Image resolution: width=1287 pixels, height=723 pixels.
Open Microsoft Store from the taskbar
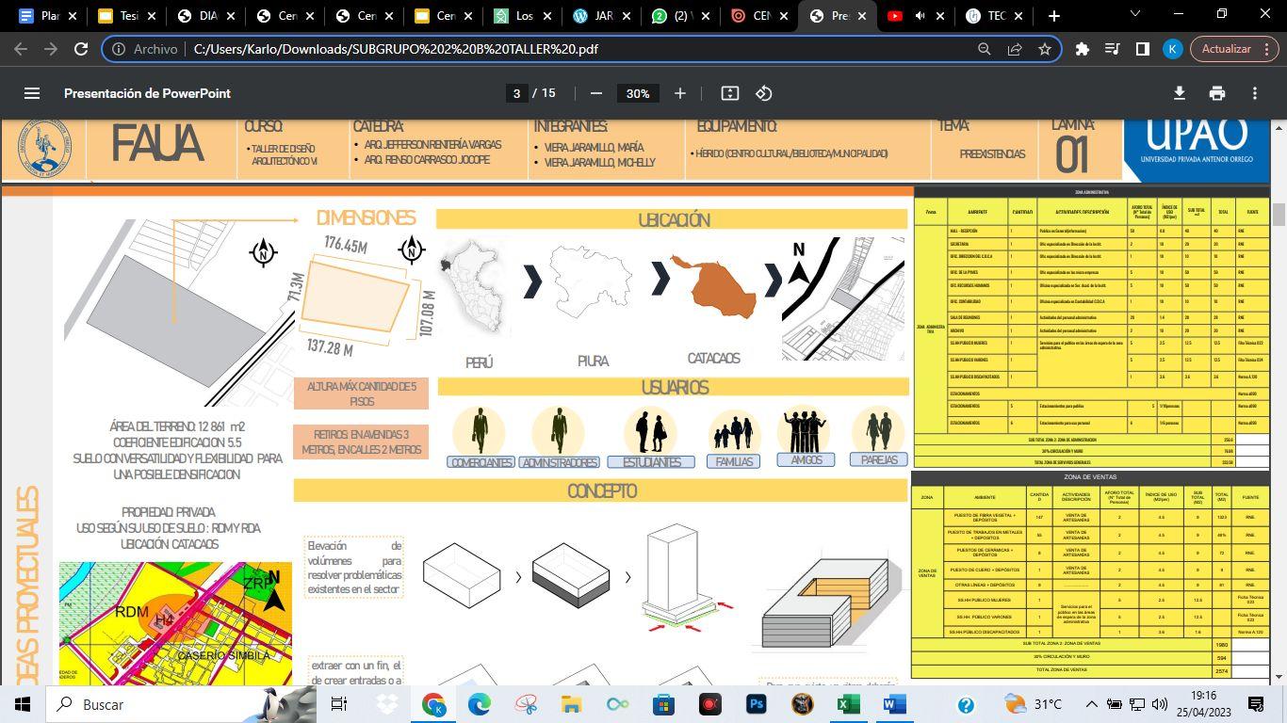pos(663,704)
